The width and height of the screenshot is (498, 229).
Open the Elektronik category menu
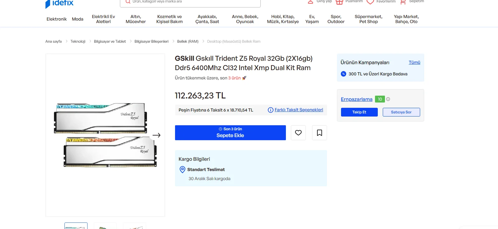point(57,19)
